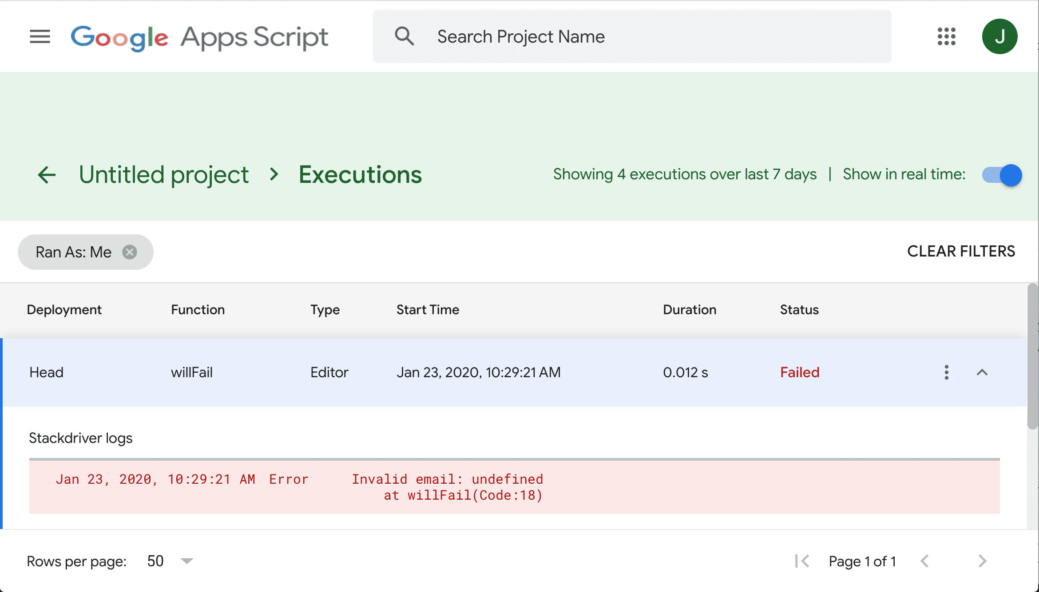The height and width of the screenshot is (592, 1039).
Task: Click the Untitled project breadcrumb link
Action: pyautogui.click(x=164, y=174)
